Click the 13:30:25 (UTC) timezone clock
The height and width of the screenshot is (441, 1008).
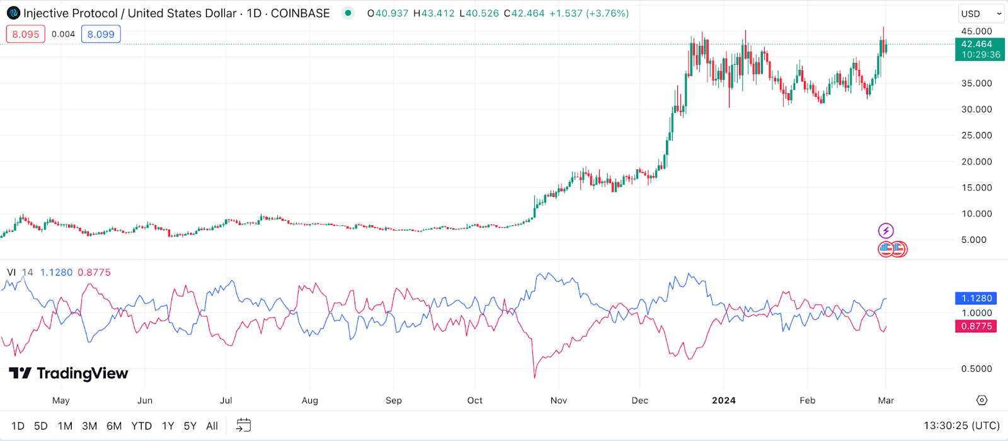[x=962, y=426]
